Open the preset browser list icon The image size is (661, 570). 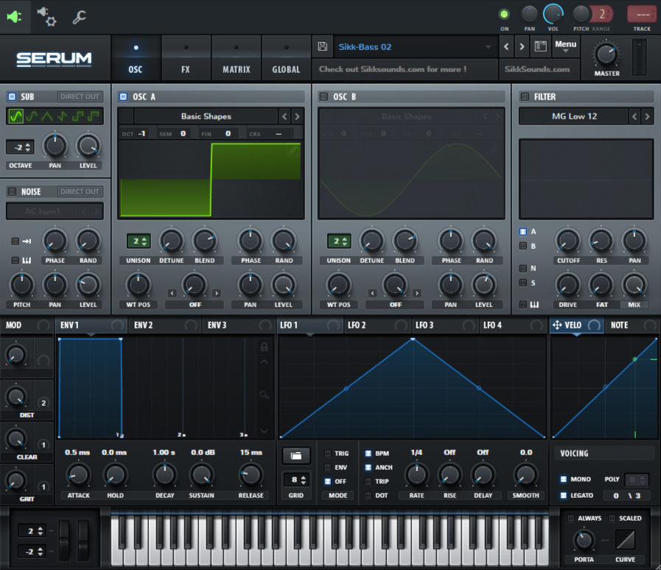(x=540, y=46)
